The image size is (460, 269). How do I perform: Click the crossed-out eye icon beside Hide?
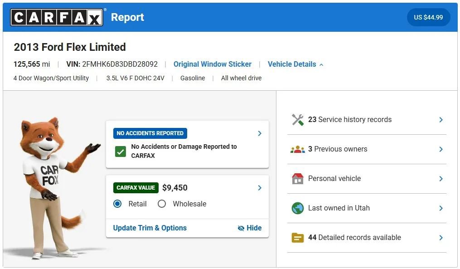[x=241, y=228]
